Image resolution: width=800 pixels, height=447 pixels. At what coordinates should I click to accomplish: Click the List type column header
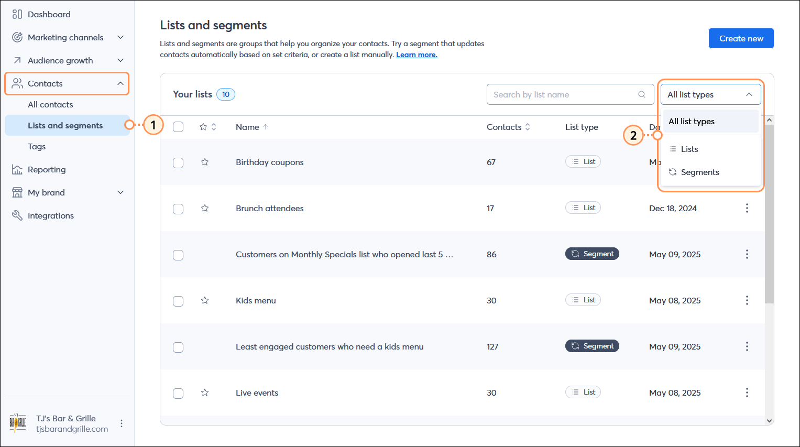(x=582, y=127)
